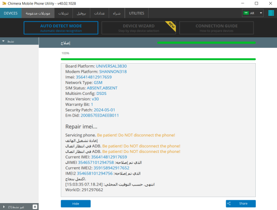
Task: Click repaired IMEI value 354657101294758
Action: coord(96,163)
